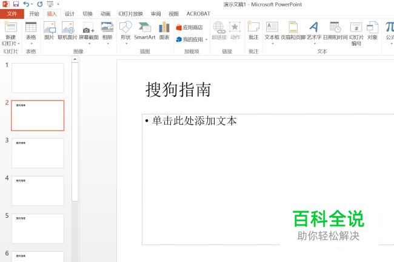394x262 pixels.
Task: Select slide 6 thumbnail
Action: 38,257
